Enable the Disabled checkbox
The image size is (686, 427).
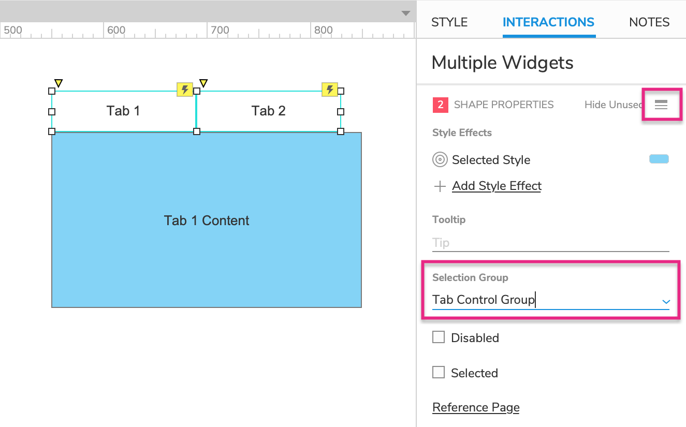click(439, 337)
